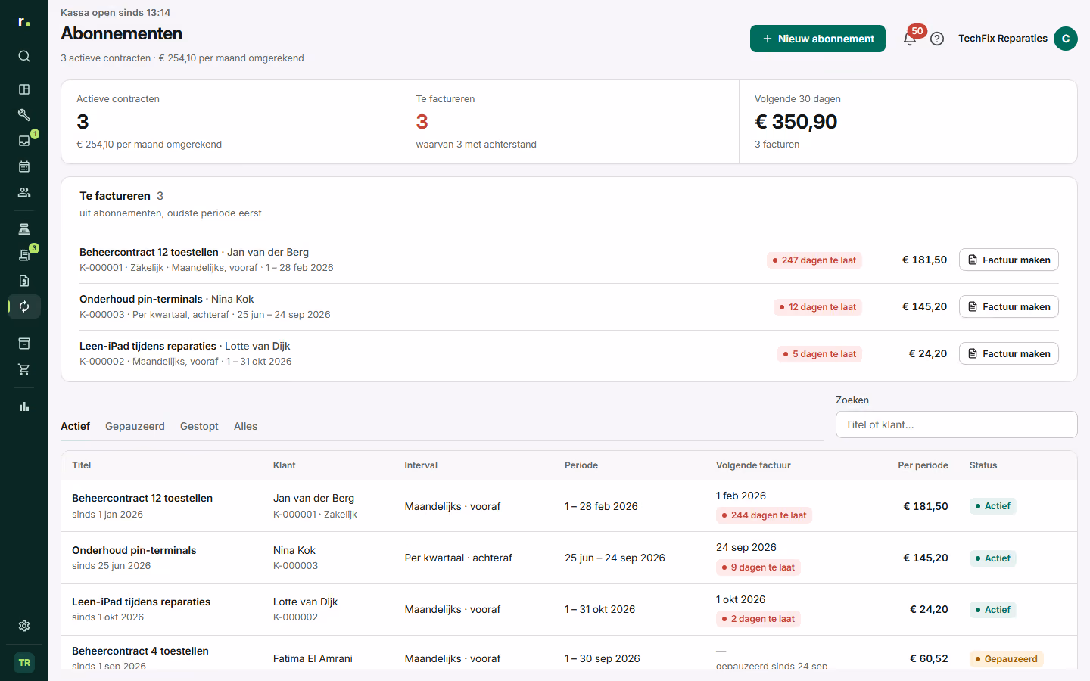This screenshot has width=1090, height=681.
Task: Open repairs via the wrench icon
Action: (24, 115)
